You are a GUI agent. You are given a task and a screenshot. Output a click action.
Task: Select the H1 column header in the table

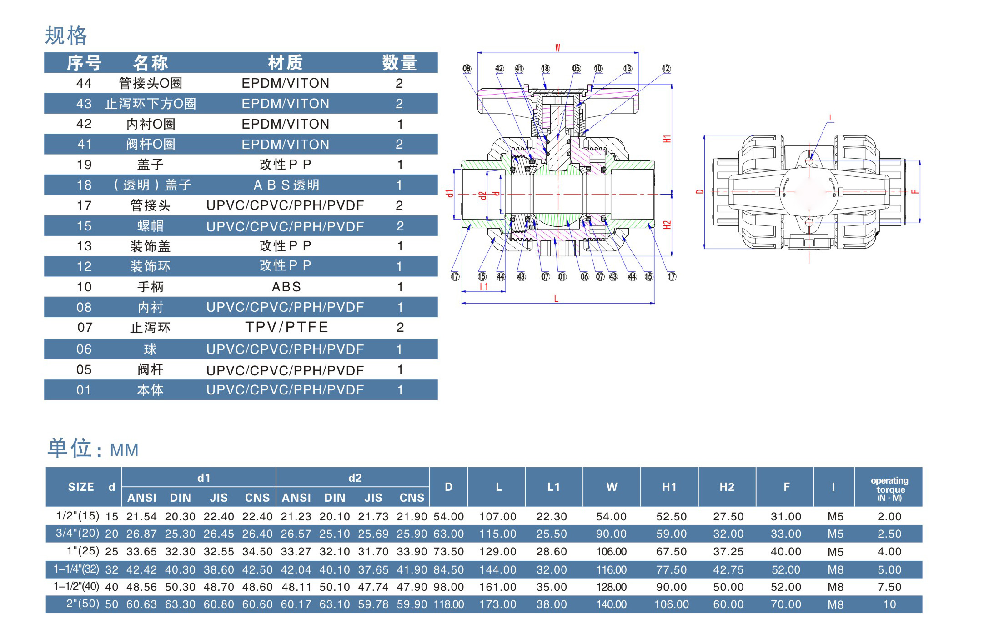tap(669, 487)
